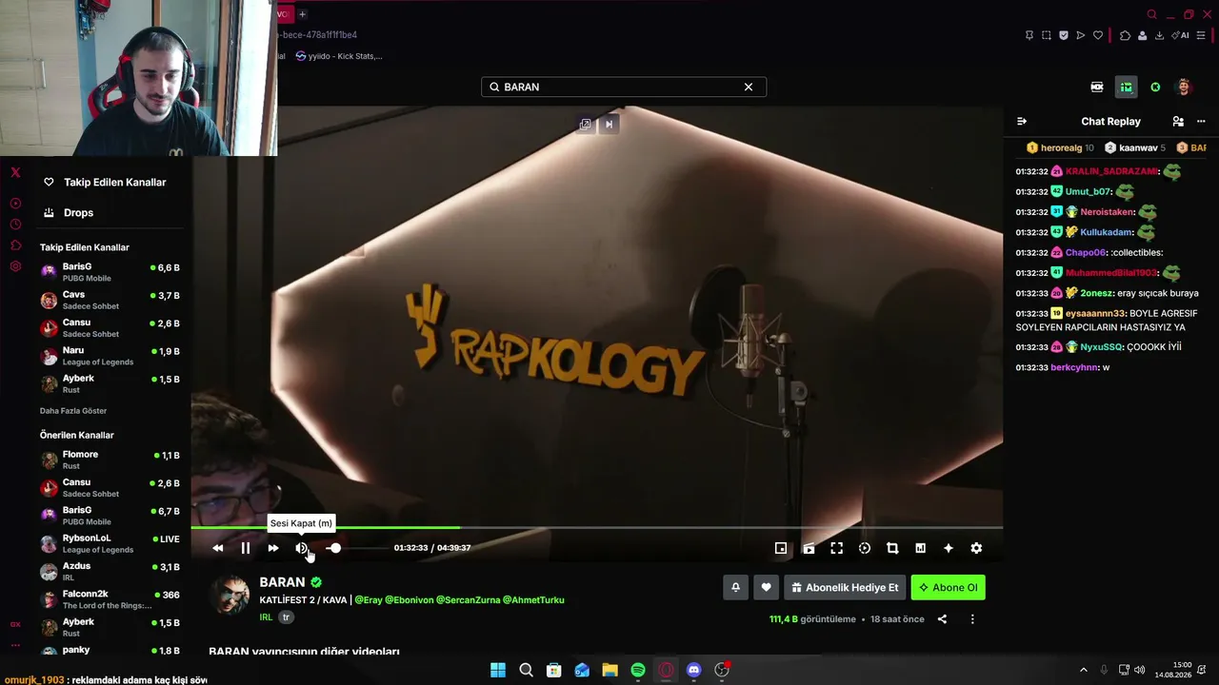
Task: Share the video with the share icon
Action: click(942, 619)
